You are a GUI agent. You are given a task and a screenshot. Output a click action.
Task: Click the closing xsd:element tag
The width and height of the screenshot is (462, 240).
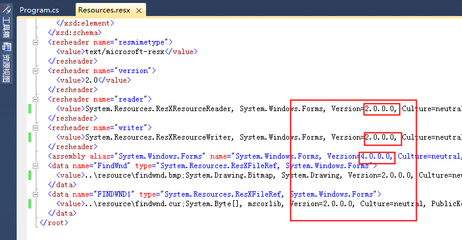[85, 23]
